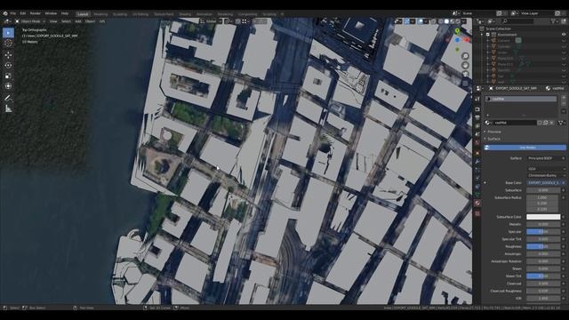
Task: Select the Transform tool
Action: [8, 86]
